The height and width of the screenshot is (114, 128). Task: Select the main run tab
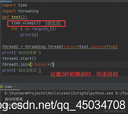click(x=8, y=87)
